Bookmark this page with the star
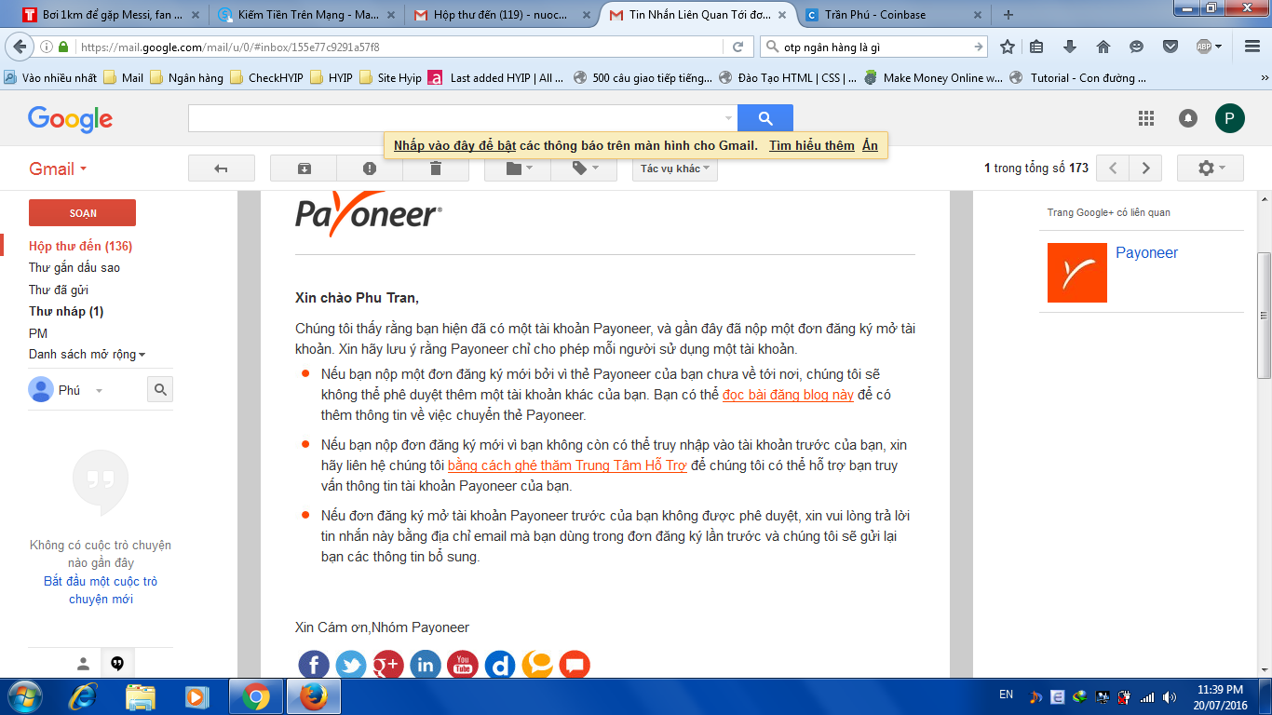This screenshot has height=715, width=1272. (x=1008, y=47)
